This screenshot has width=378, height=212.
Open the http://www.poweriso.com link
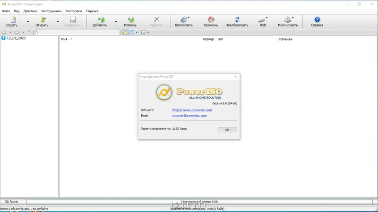click(x=192, y=110)
